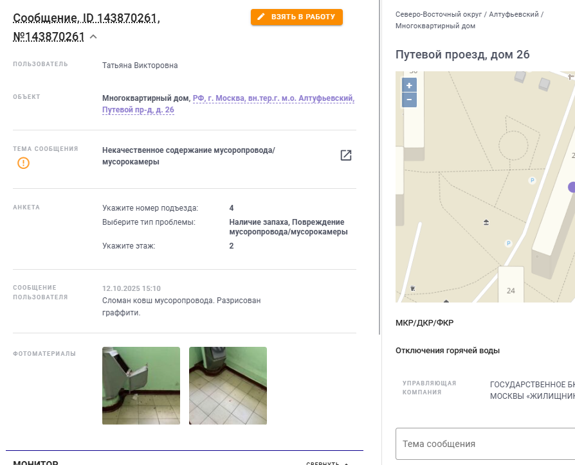Click the Тема сообщения input field
This screenshot has width=575, height=465.
point(485,444)
